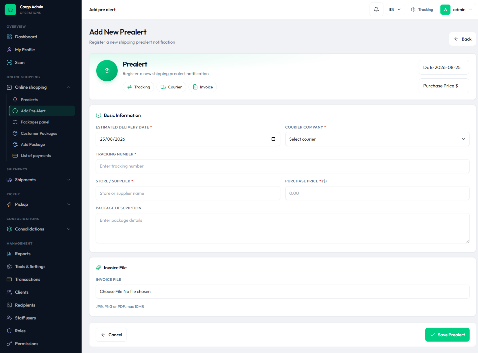The height and width of the screenshot is (353, 478).
Task: Click the Courier chip
Action: click(171, 87)
